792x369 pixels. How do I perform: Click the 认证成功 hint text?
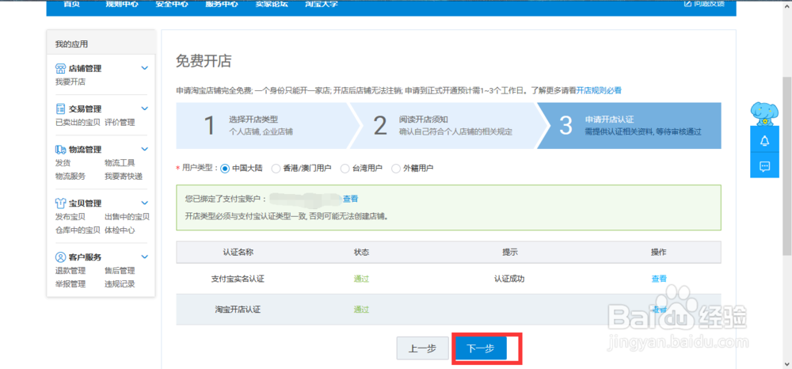coord(509,279)
